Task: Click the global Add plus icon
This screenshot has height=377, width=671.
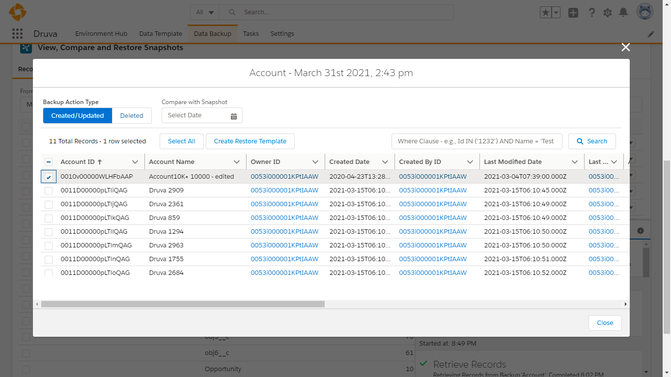Action: (x=573, y=12)
